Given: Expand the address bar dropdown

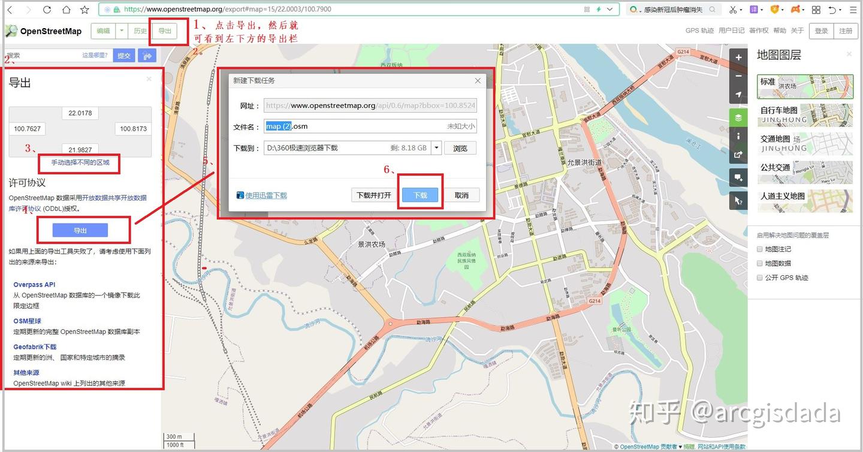Looking at the screenshot, I should pos(610,9).
